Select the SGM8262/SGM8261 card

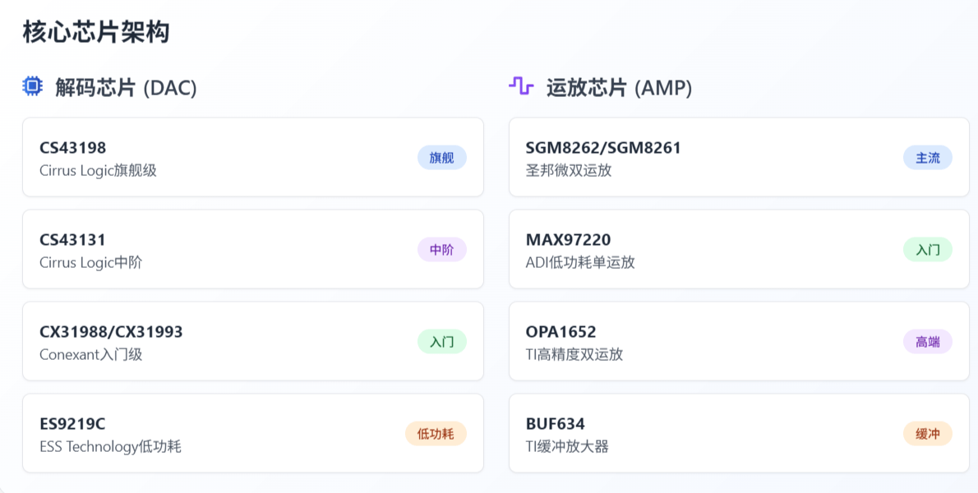tap(739, 157)
